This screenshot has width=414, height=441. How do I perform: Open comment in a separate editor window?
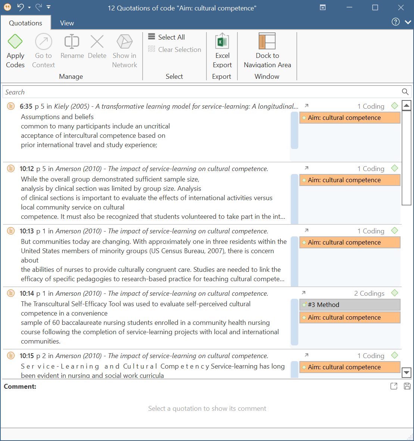click(x=394, y=386)
